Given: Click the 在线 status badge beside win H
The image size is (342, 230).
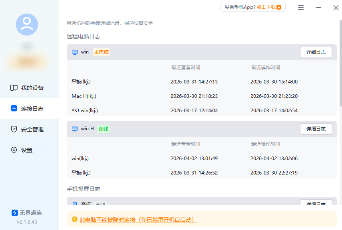Looking at the screenshot, I should [x=103, y=129].
